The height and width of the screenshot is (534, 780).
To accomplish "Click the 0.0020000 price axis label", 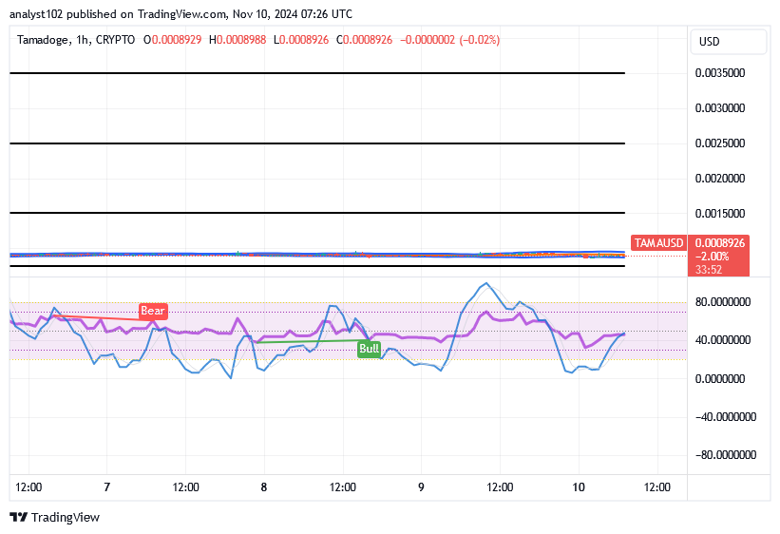I will (x=720, y=179).
